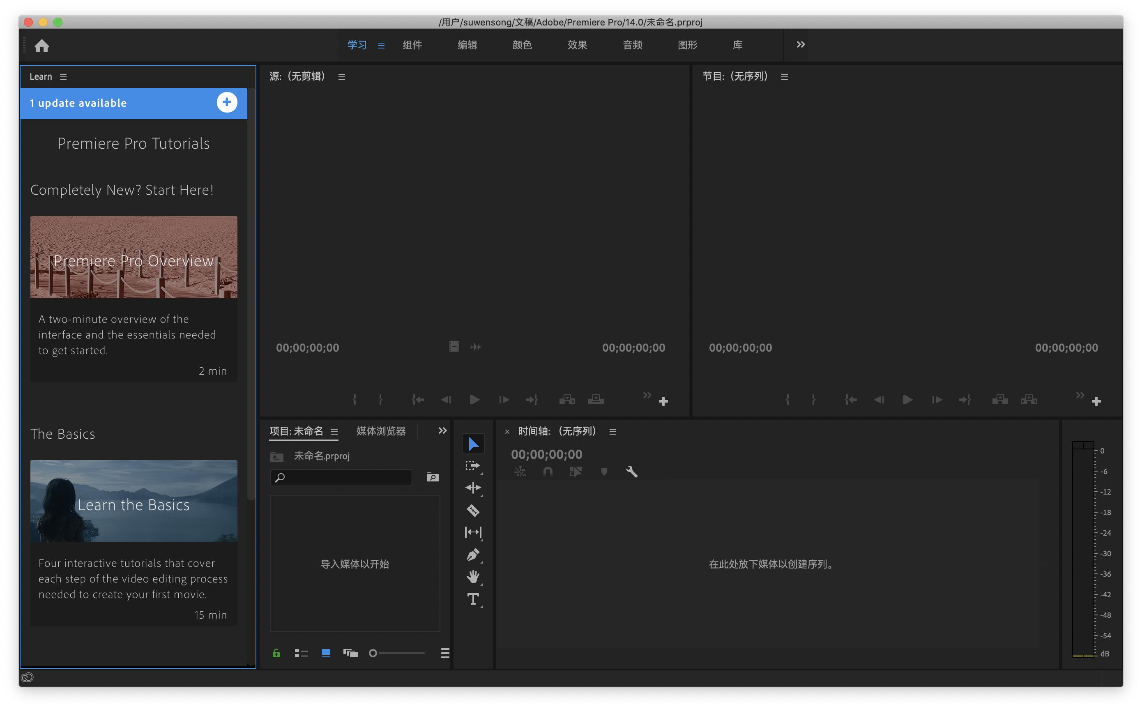This screenshot has width=1142, height=709.
Task: Open the 媒体浏览器 tab
Action: (x=381, y=431)
